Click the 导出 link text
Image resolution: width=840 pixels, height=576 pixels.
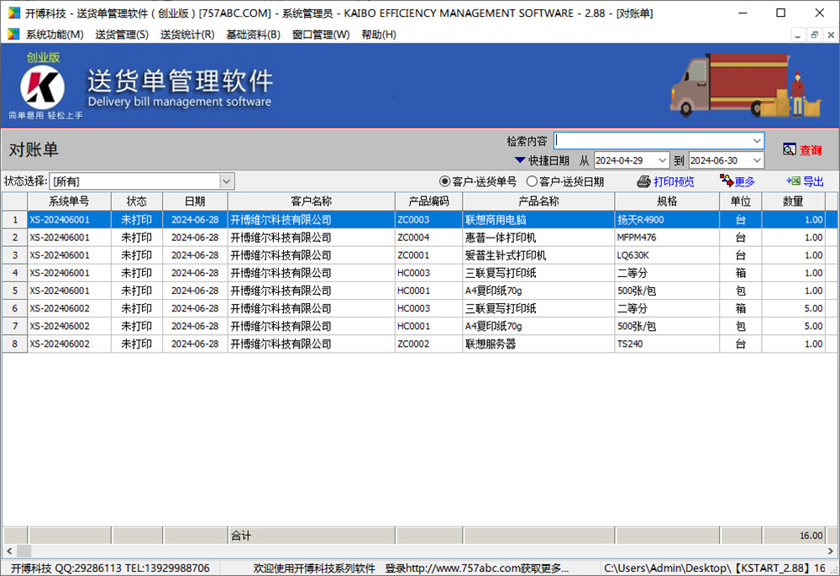[x=813, y=181]
